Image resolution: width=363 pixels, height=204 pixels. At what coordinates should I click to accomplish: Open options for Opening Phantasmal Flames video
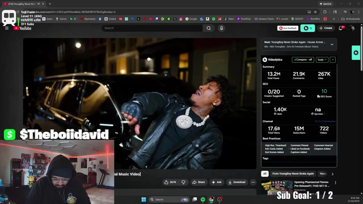[335, 183]
